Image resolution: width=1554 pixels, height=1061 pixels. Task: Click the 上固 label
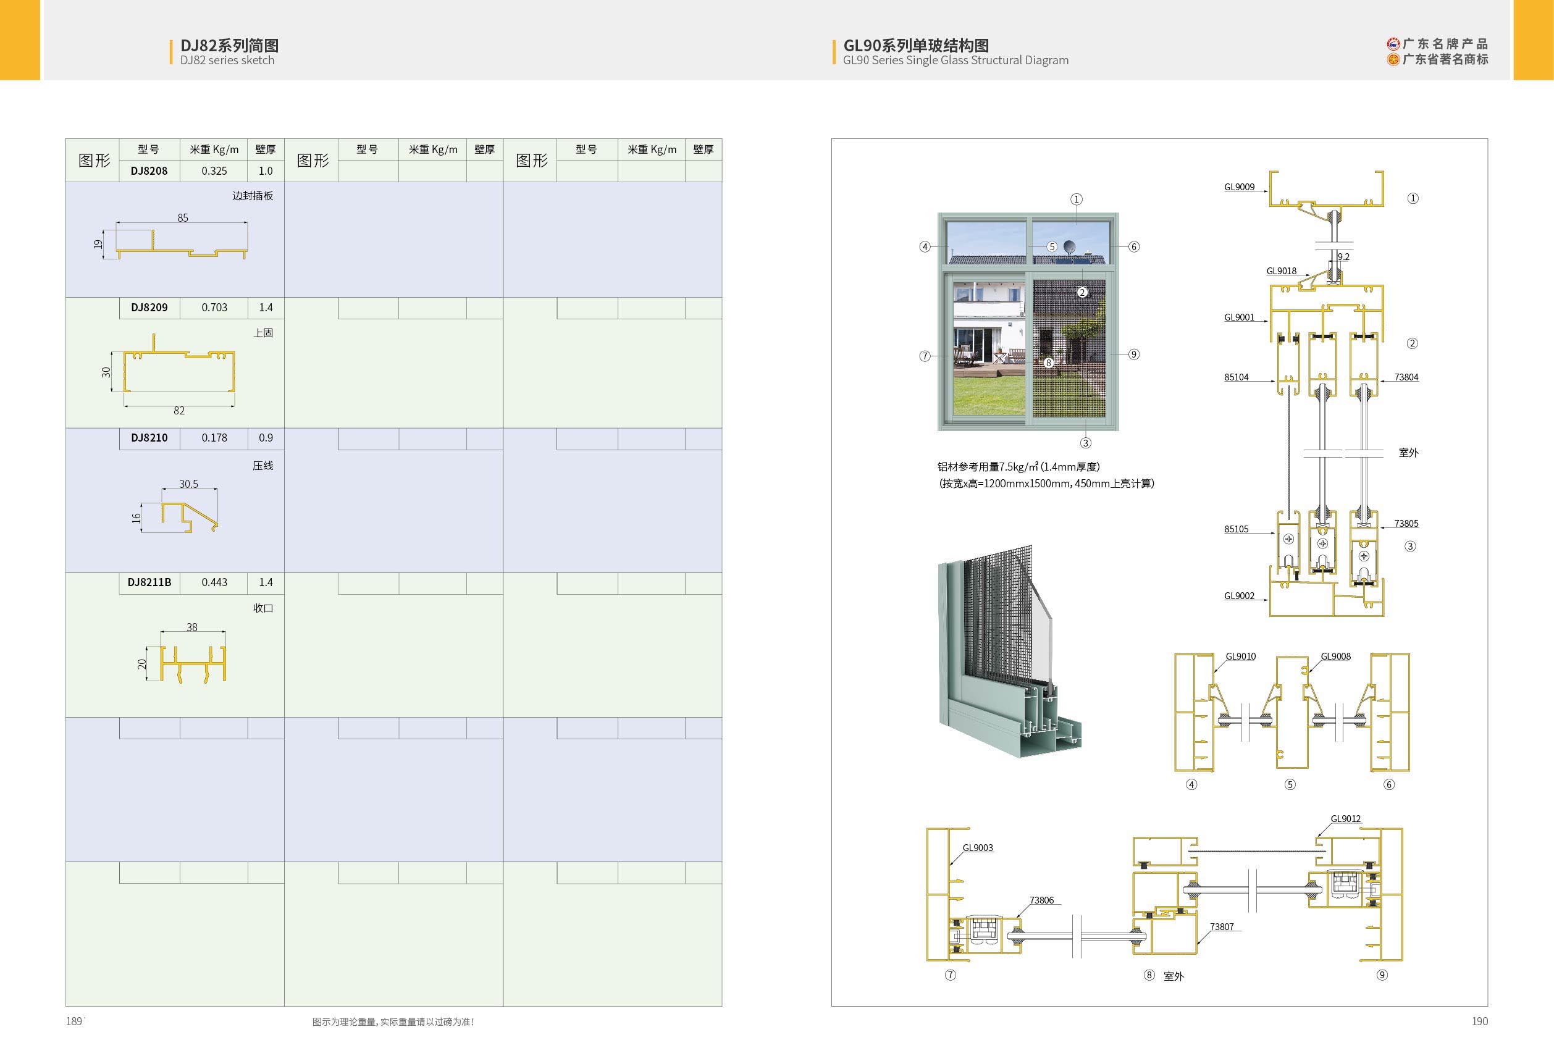click(x=264, y=333)
